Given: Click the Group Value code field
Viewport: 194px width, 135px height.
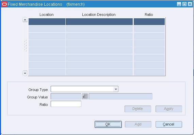Looking at the screenshot, I should tap(66, 96).
